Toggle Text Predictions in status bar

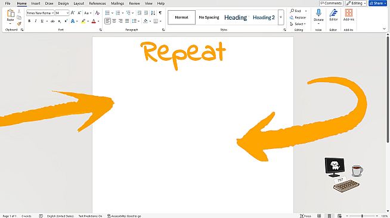pyautogui.click(x=90, y=216)
